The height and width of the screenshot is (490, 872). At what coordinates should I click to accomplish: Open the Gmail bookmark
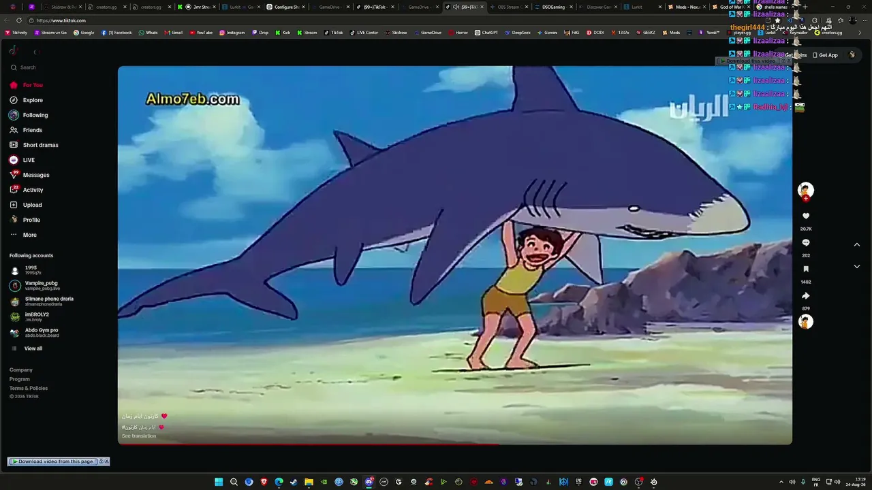[x=174, y=33]
